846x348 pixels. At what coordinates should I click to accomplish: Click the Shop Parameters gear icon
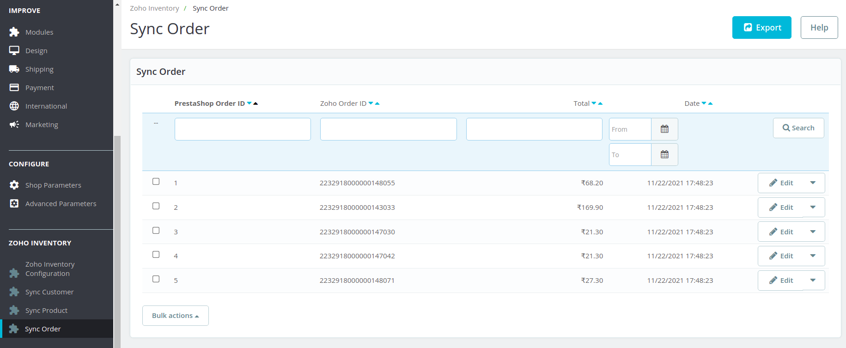(14, 185)
